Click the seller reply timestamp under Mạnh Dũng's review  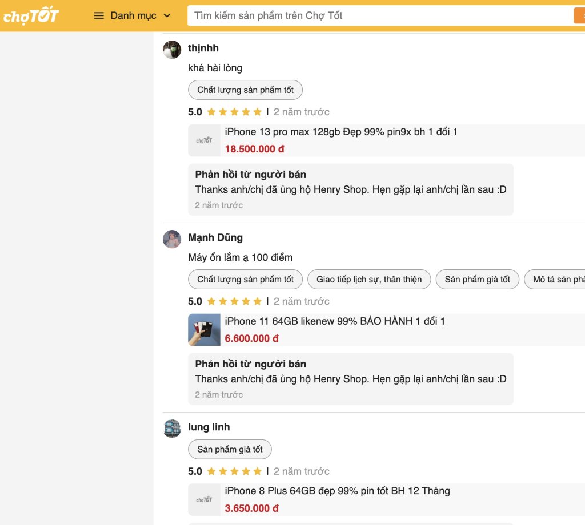point(219,394)
